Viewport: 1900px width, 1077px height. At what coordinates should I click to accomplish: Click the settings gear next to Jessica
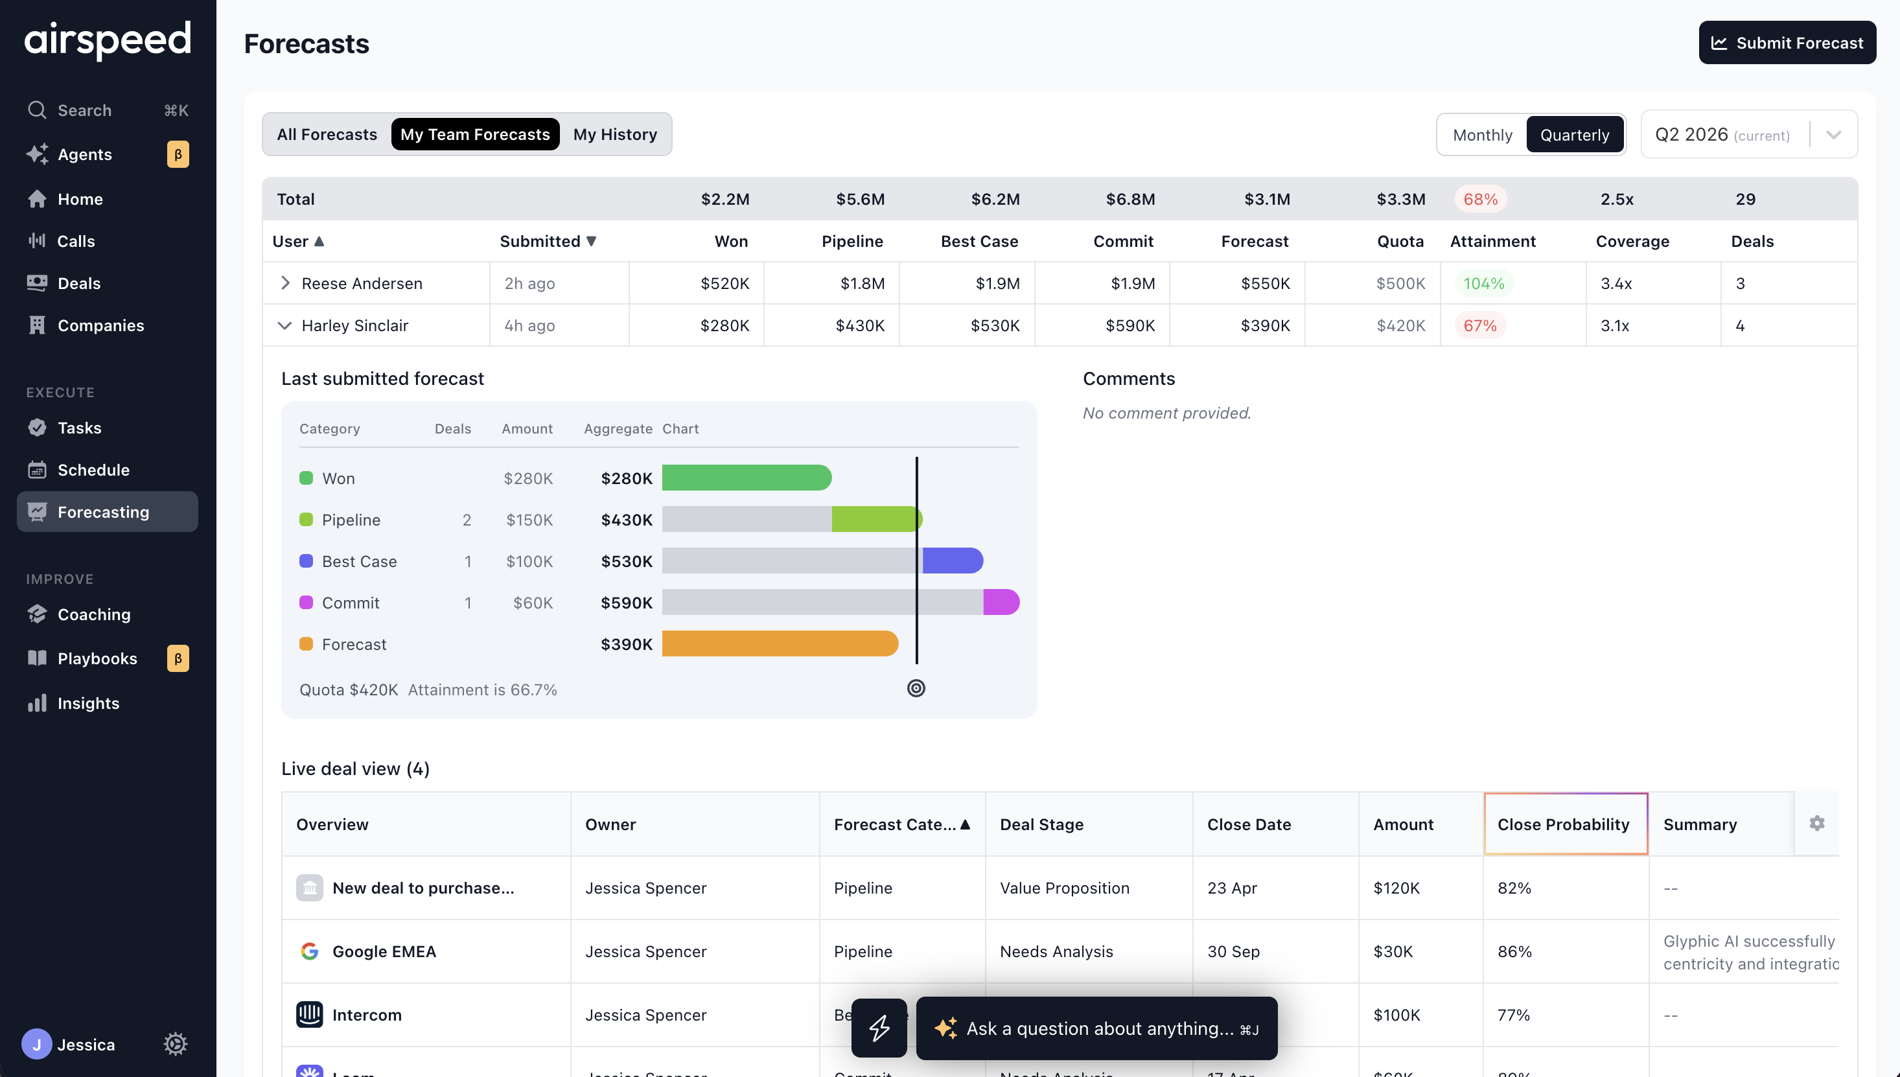tap(175, 1044)
